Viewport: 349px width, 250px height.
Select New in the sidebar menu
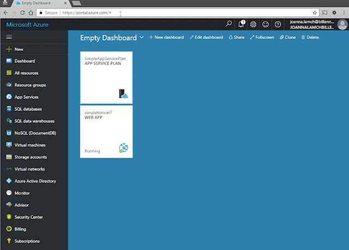[34, 49]
